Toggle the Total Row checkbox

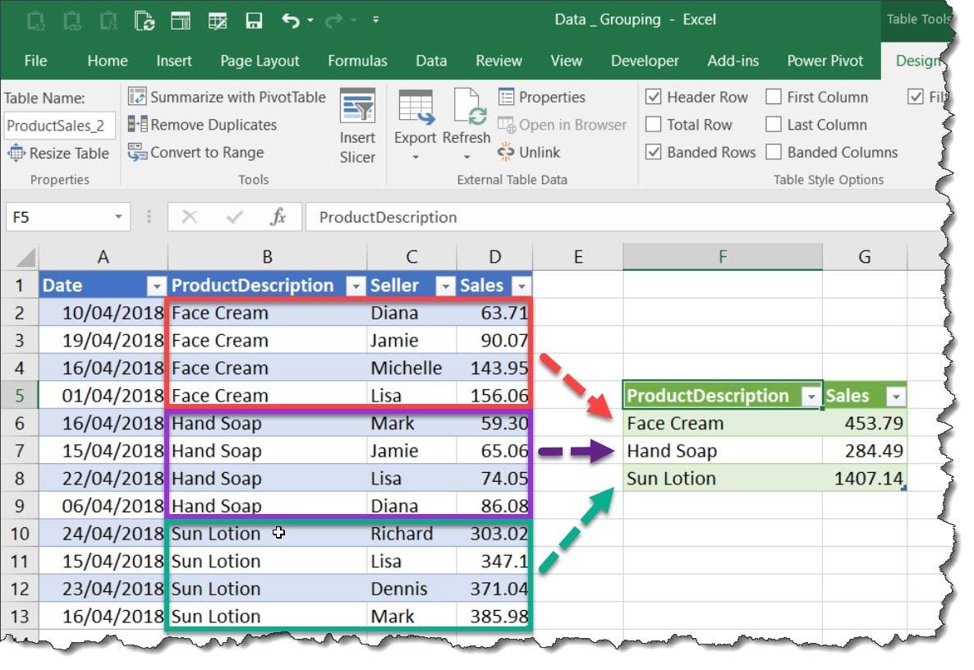654,125
